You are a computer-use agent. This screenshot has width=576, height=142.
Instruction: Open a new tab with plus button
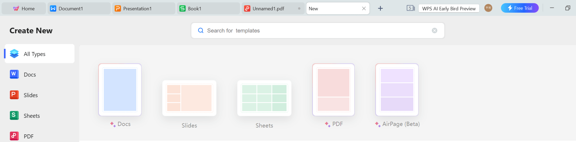pos(380,8)
